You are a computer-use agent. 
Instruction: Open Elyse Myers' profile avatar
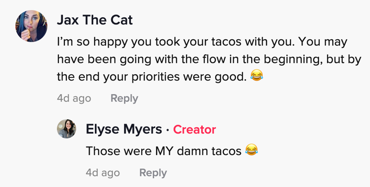pos(67,129)
